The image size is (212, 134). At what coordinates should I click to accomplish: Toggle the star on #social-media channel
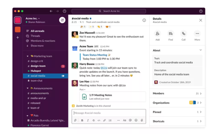91,19
